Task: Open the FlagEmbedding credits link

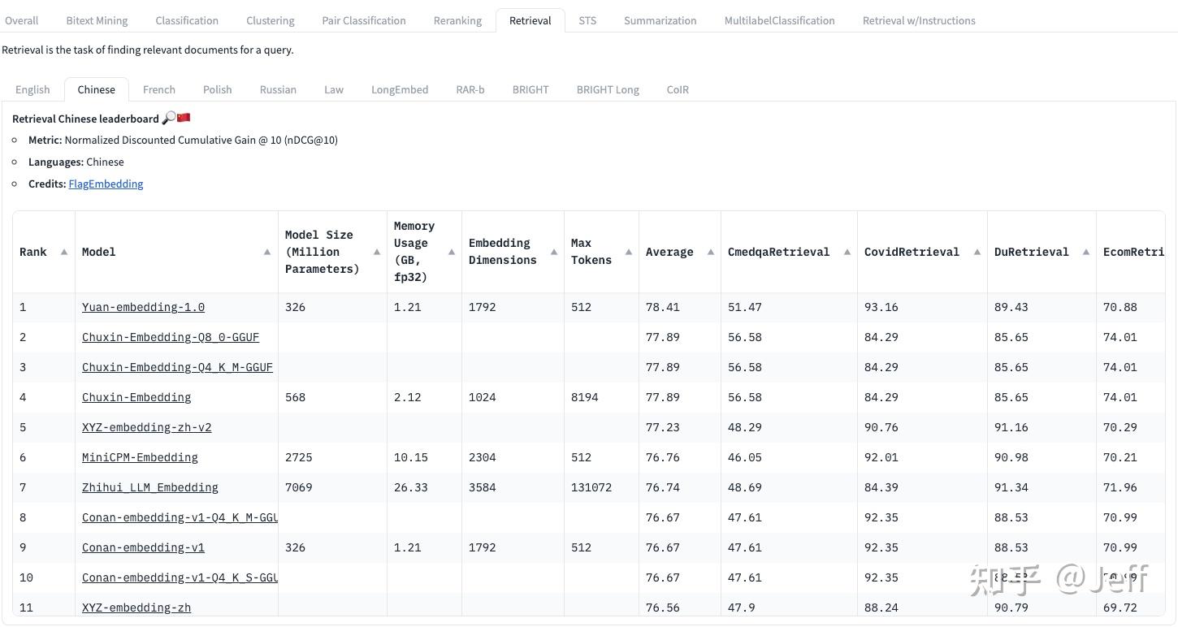Action: click(x=106, y=184)
